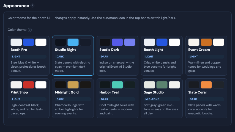Screen dimensions: 235x132
Task: Click cyan accent swatch in Studio Night
Action: pyautogui.click(x=73, y=42)
